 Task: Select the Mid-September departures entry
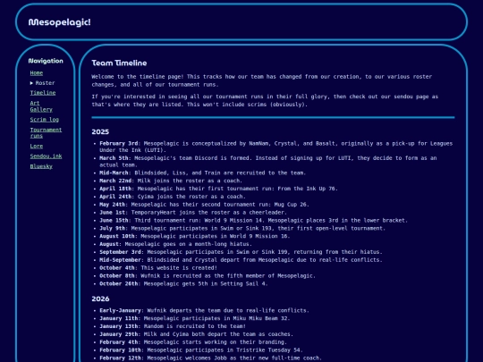(x=241, y=260)
